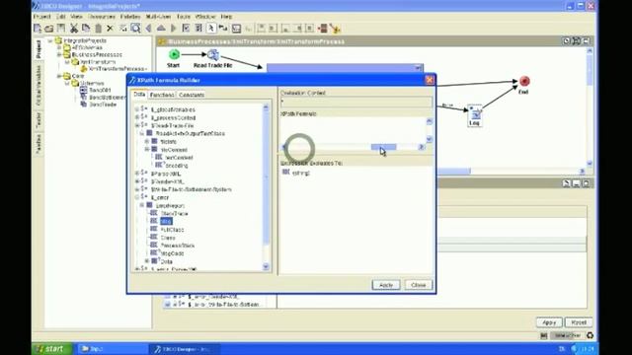Expand the $Parse-XML node

click(137, 174)
